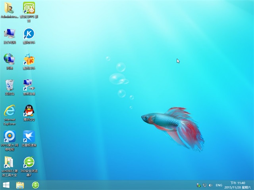Open Tencent QQ penguin shortcut
Screen dimensions: 254x190
[29, 111]
